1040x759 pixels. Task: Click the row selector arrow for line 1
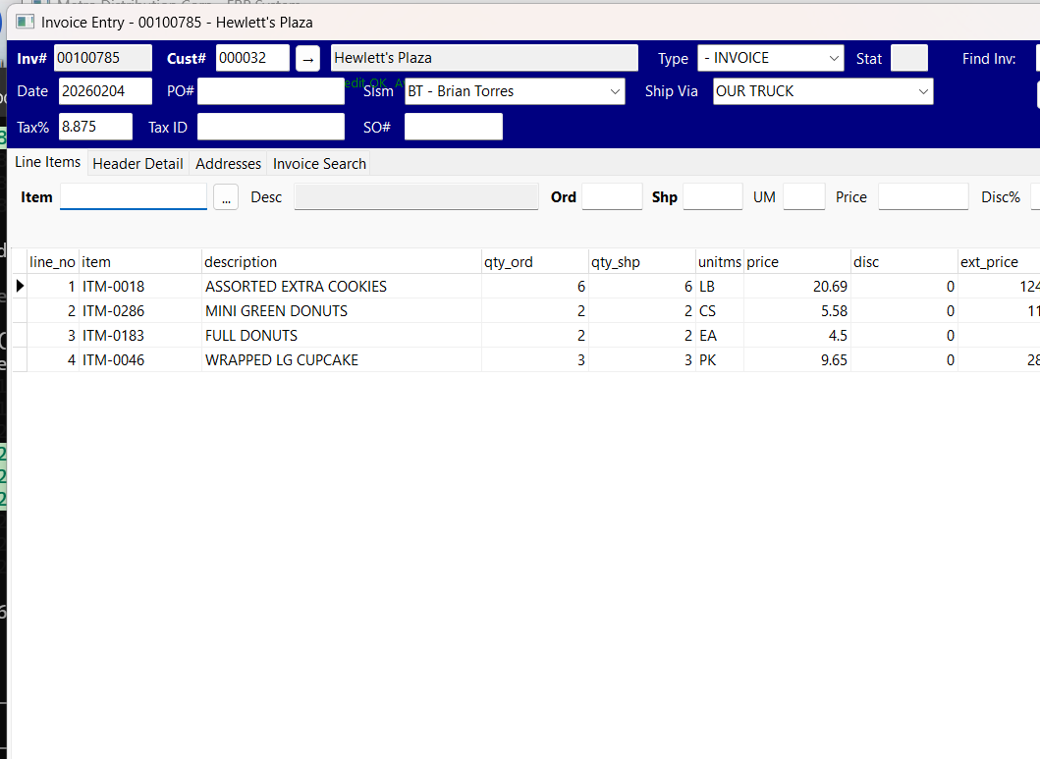[x=20, y=286]
